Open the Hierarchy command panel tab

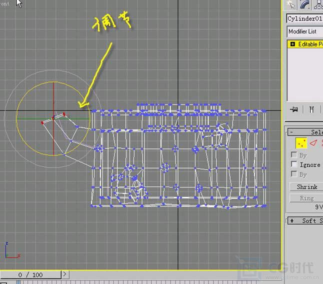(x=318, y=4)
